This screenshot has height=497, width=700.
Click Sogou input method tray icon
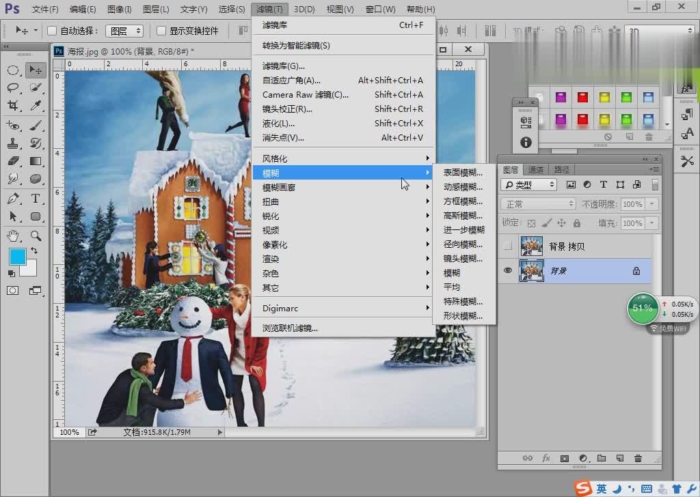coord(582,488)
